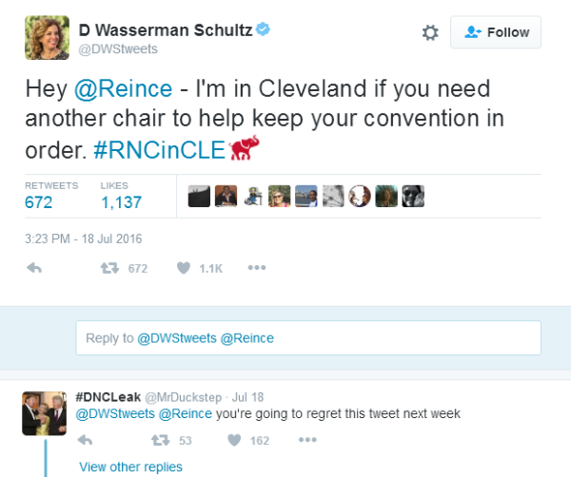Open more options on main tweet

[x=256, y=268]
